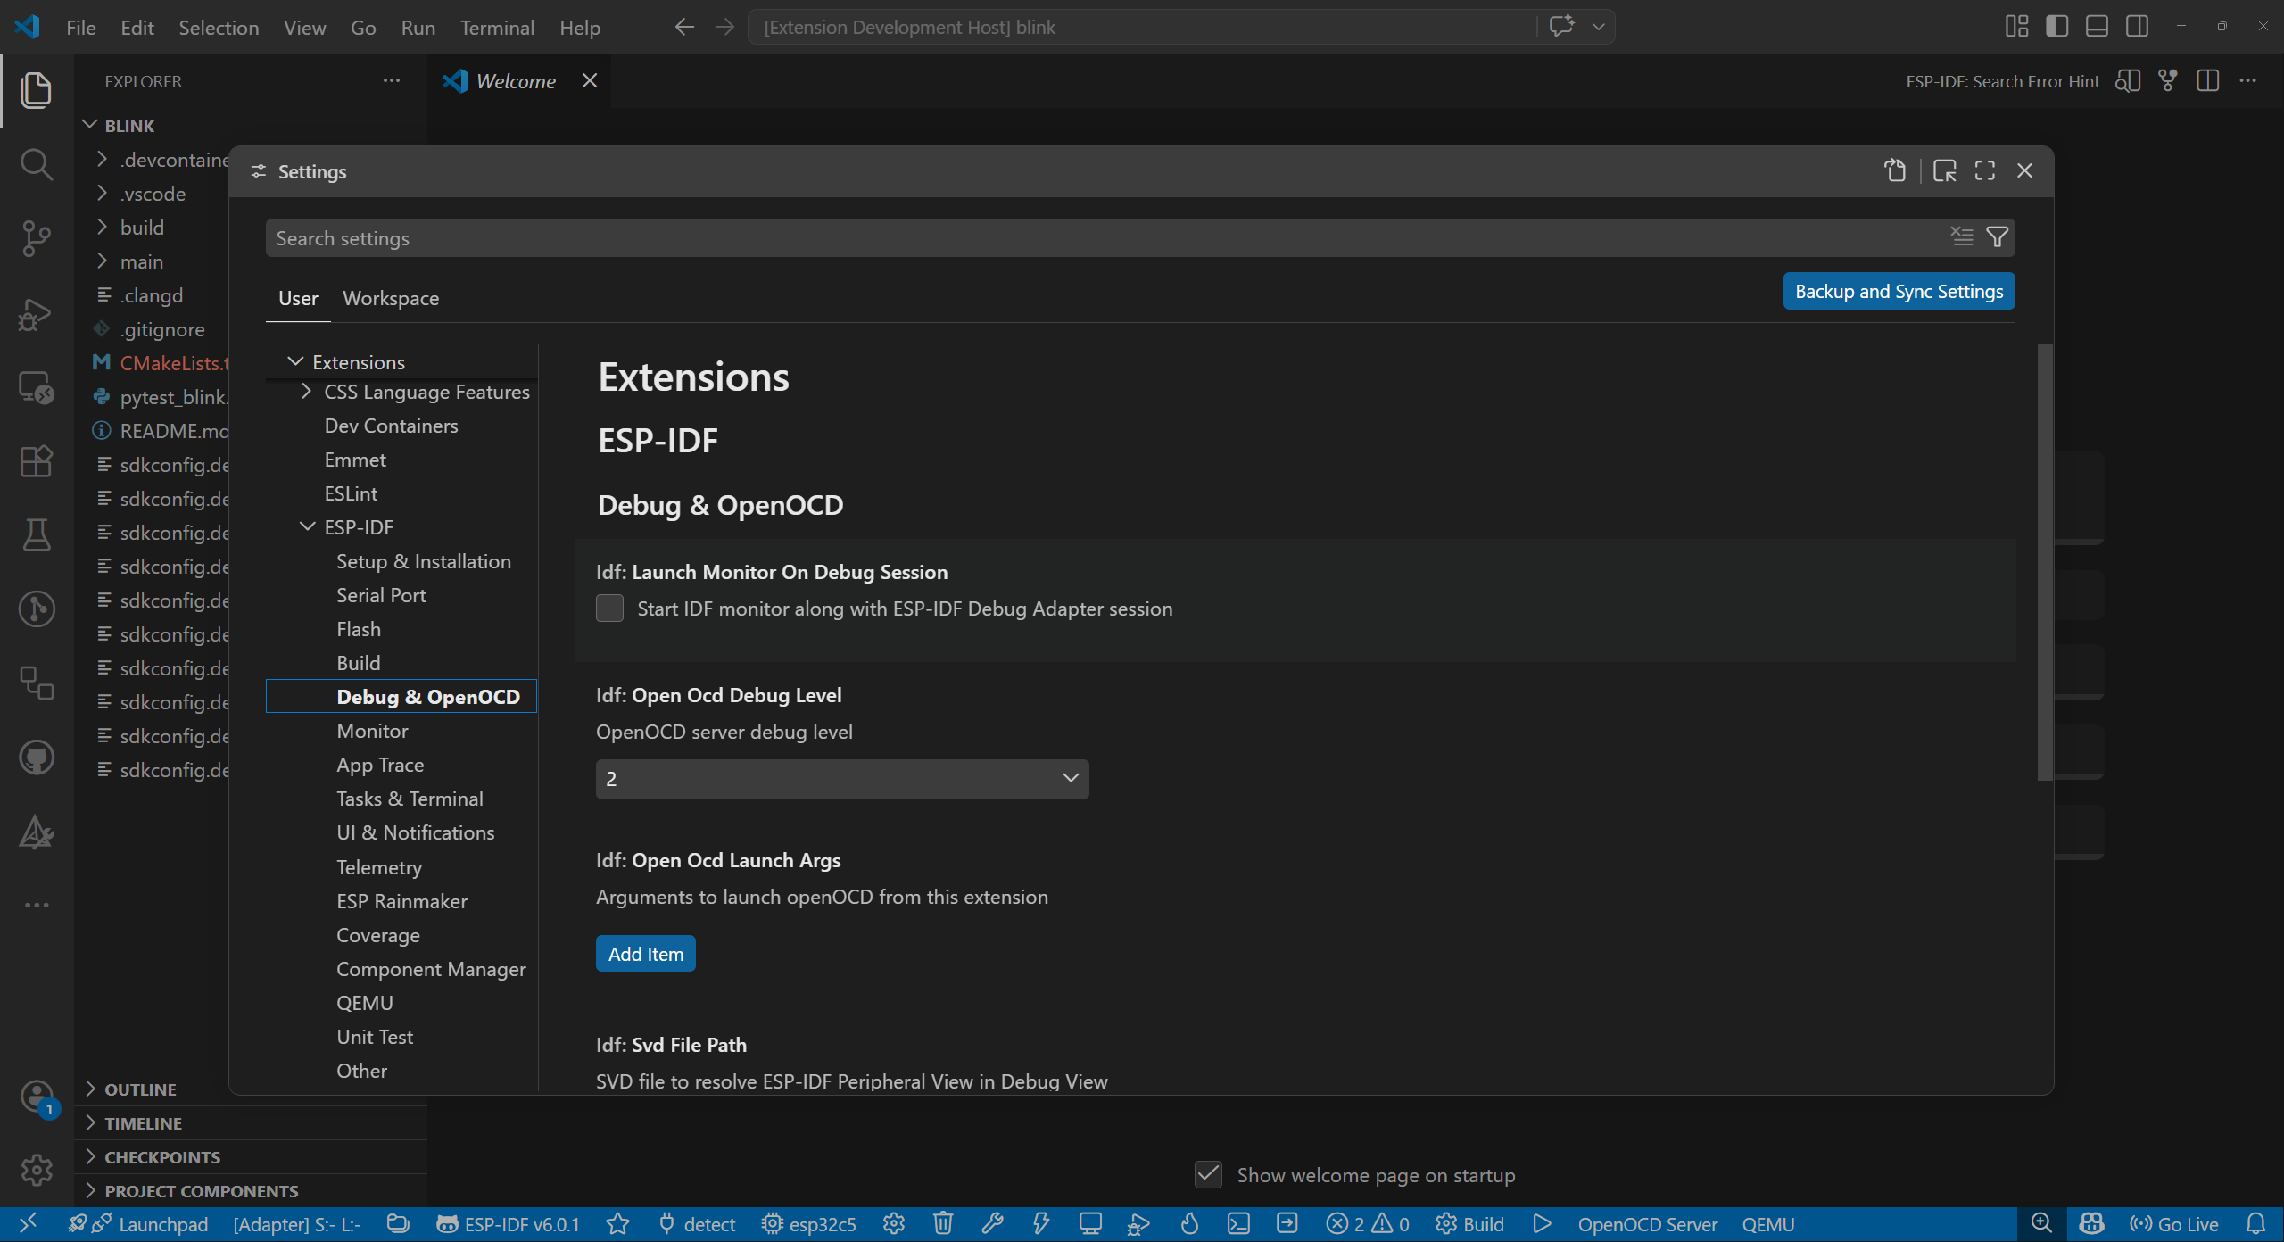Click the settings panel vertical scrollbar
This screenshot has height=1242, width=2284.
[2045, 562]
